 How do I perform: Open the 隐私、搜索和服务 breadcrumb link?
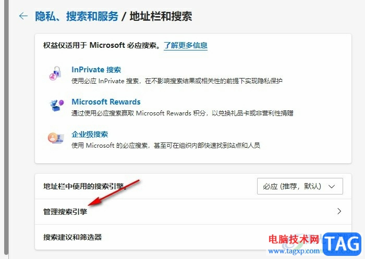(77, 16)
